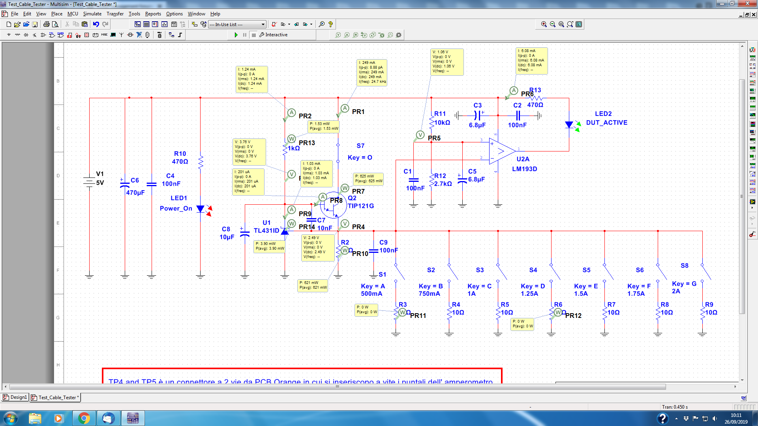Screen dimensions: 758x426
Task: Open Chrome from the taskbar
Action: 84,418
